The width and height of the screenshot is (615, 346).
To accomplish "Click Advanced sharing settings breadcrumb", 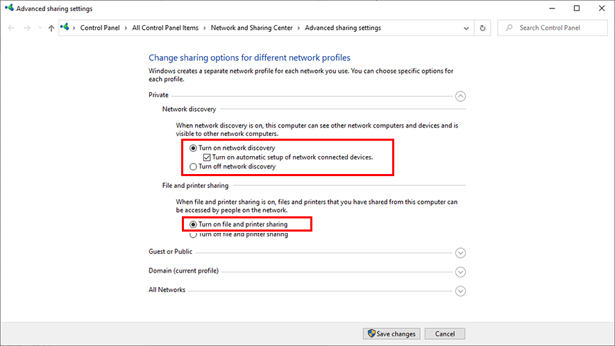I will pyautogui.click(x=343, y=28).
